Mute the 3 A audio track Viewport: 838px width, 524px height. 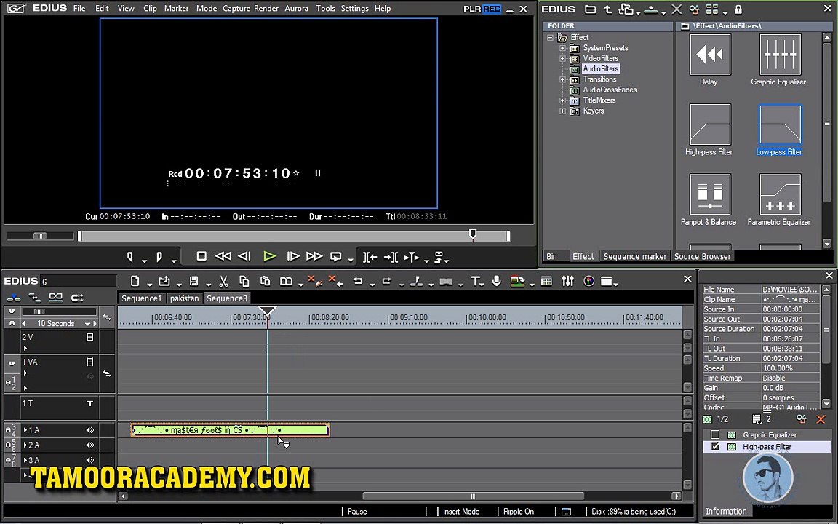(90, 460)
